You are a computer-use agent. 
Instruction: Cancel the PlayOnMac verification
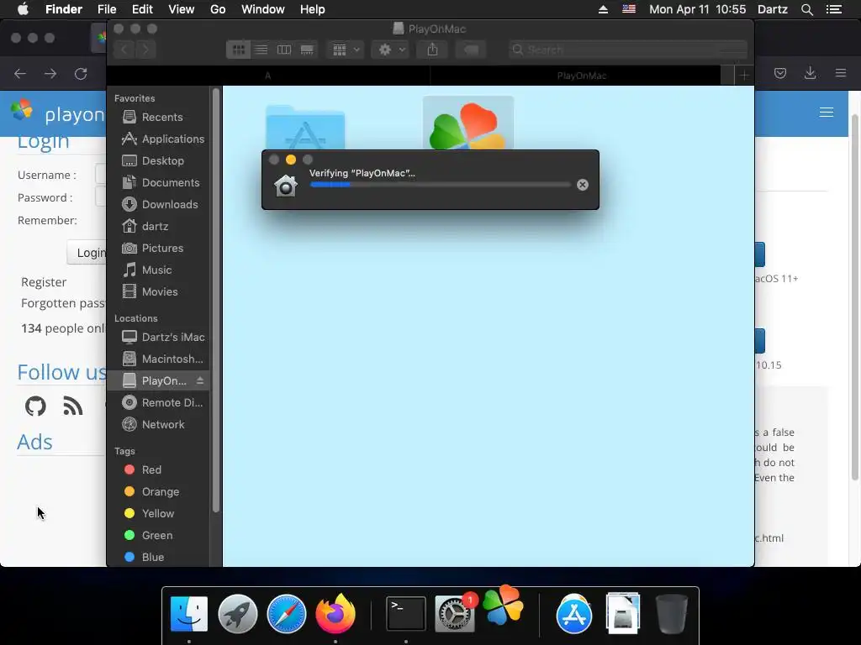tap(583, 185)
